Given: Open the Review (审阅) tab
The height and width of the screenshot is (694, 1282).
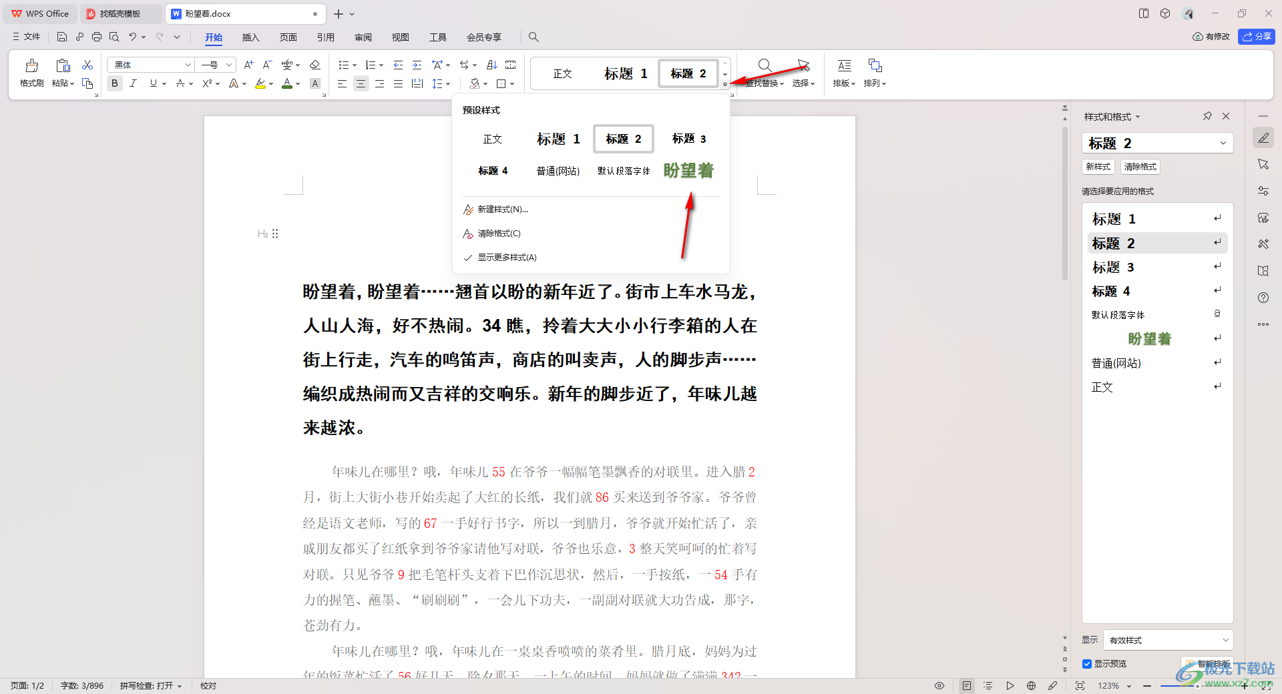Looking at the screenshot, I should click(363, 37).
